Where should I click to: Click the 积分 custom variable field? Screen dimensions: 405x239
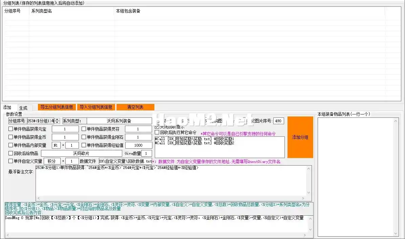tap(52, 161)
